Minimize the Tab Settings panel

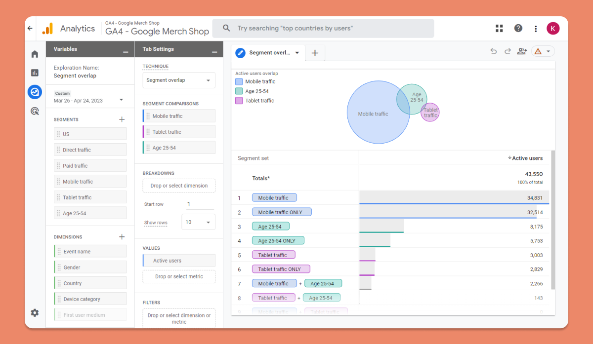(214, 52)
